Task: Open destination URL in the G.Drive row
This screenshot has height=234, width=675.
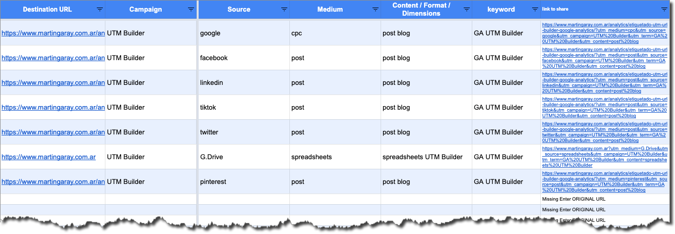Action: pos(49,157)
